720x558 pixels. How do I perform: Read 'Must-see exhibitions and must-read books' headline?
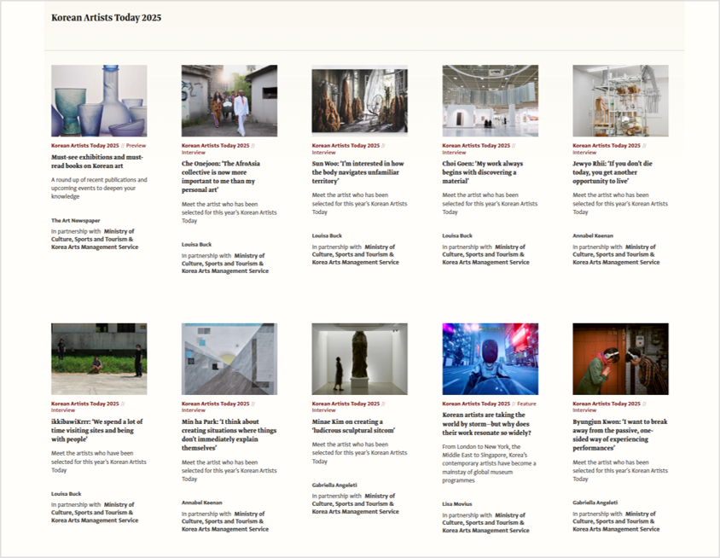(x=98, y=162)
